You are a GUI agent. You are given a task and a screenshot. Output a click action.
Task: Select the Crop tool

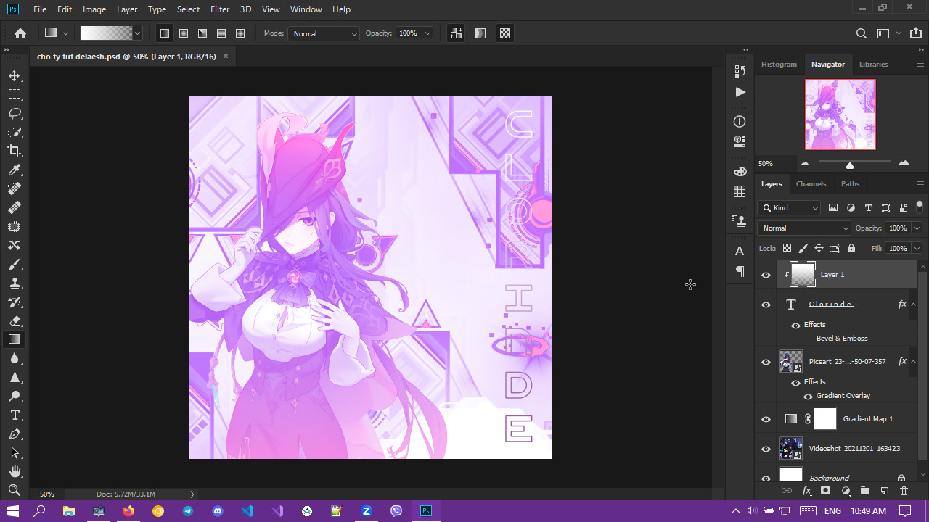pyautogui.click(x=14, y=151)
